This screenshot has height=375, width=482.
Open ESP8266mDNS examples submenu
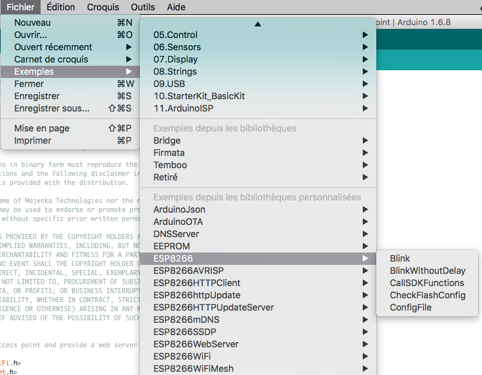[x=258, y=320]
